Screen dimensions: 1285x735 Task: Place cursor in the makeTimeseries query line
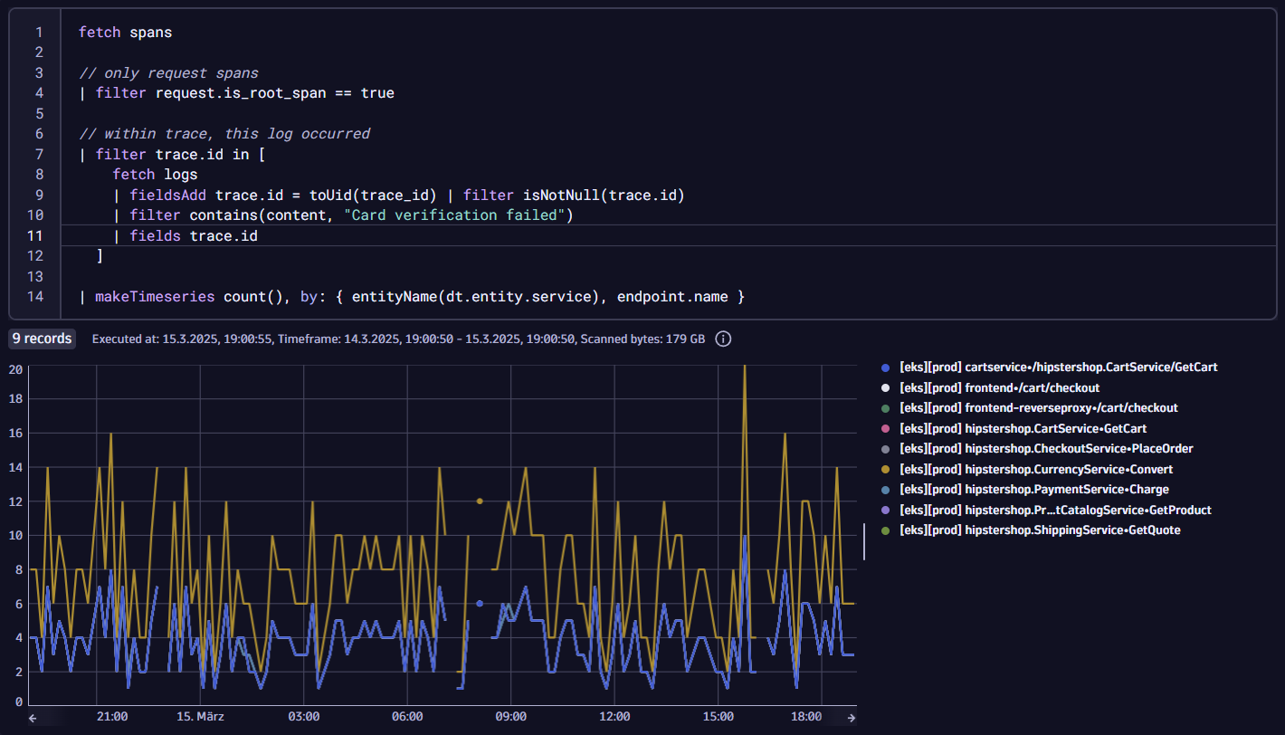pos(407,296)
